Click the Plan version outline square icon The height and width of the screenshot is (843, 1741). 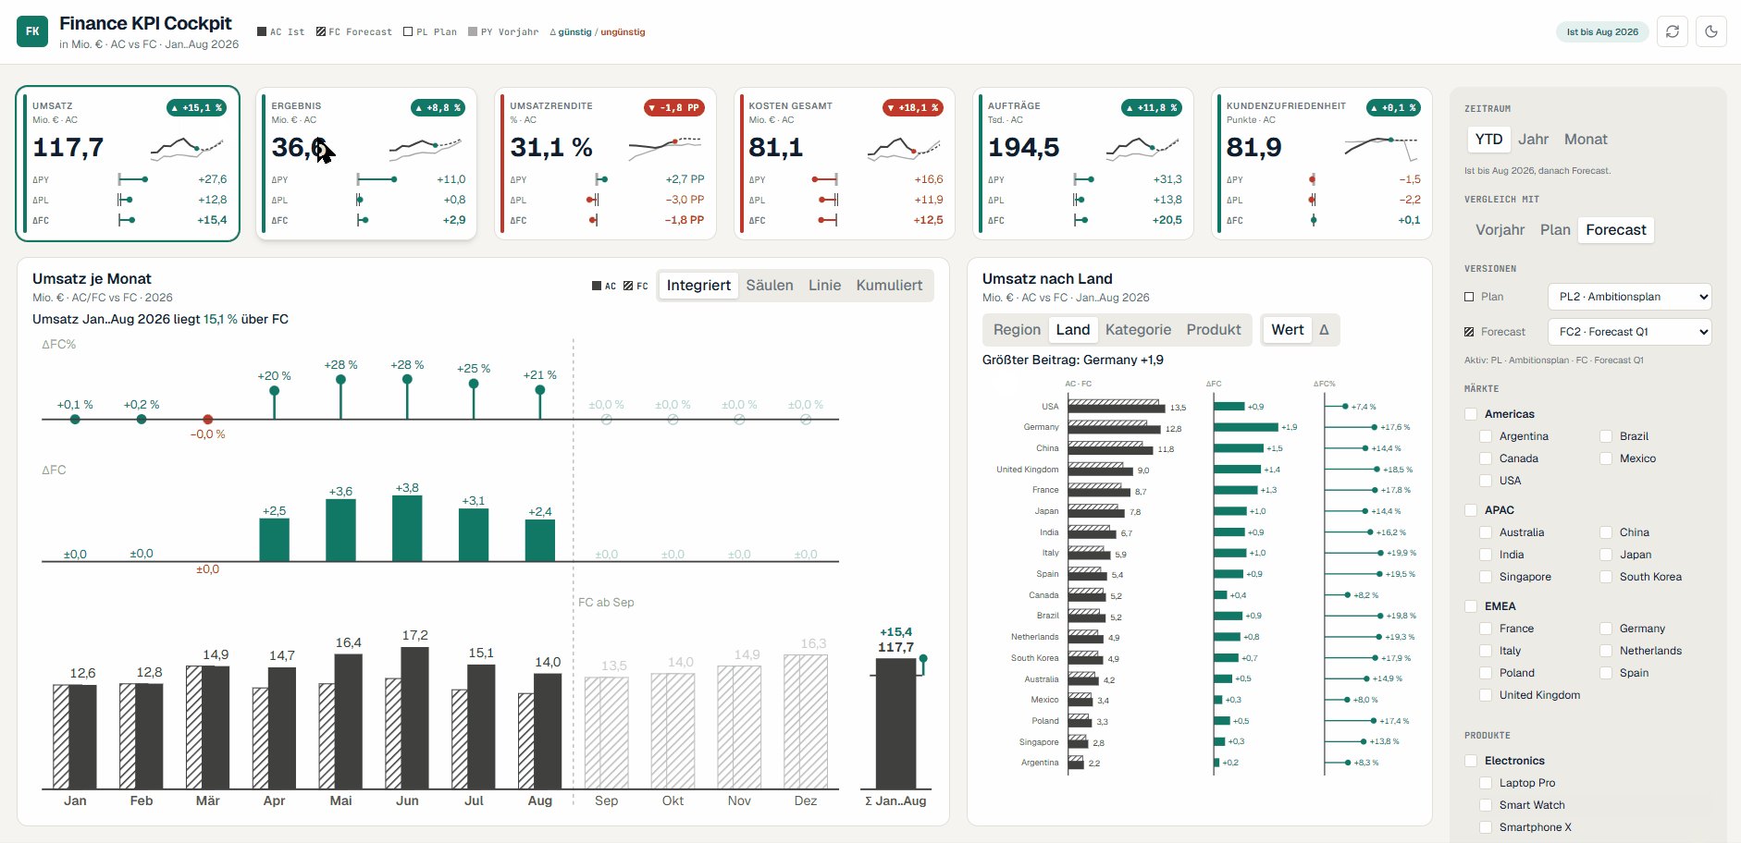click(x=1469, y=297)
